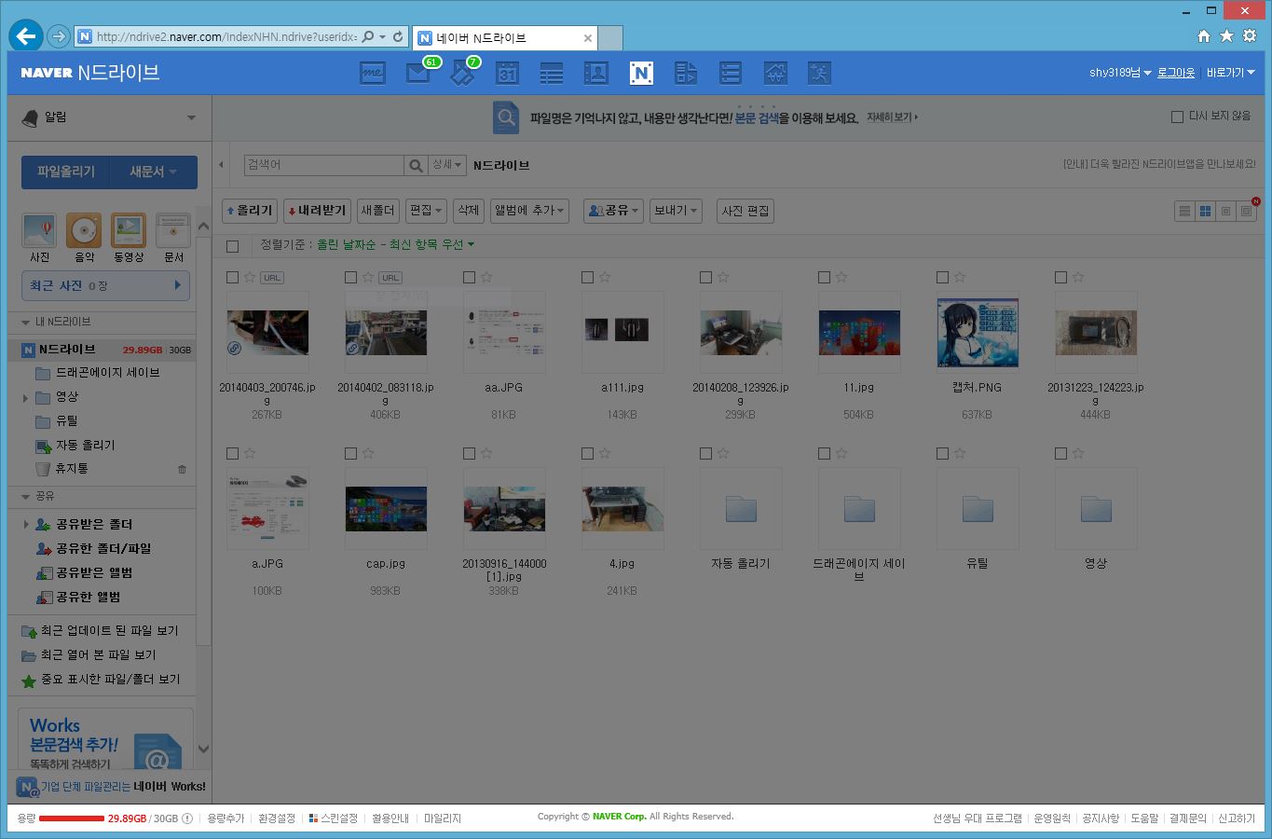Viewport: 1272px width, 839px height.
Task: Open the header icon with badge 7
Action: [463, 73]
